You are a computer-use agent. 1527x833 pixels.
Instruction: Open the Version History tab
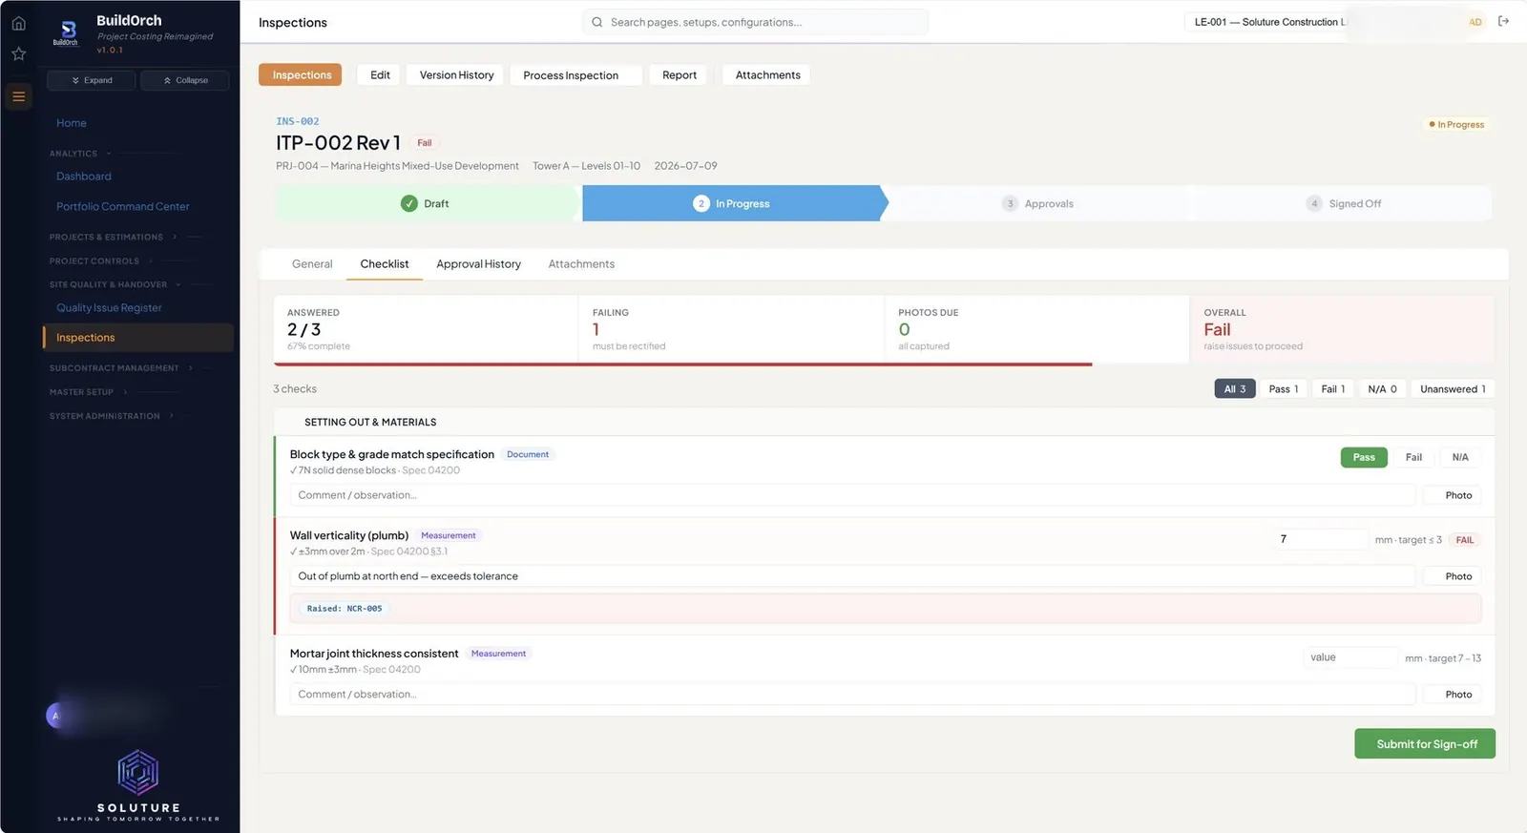[456, 75]
